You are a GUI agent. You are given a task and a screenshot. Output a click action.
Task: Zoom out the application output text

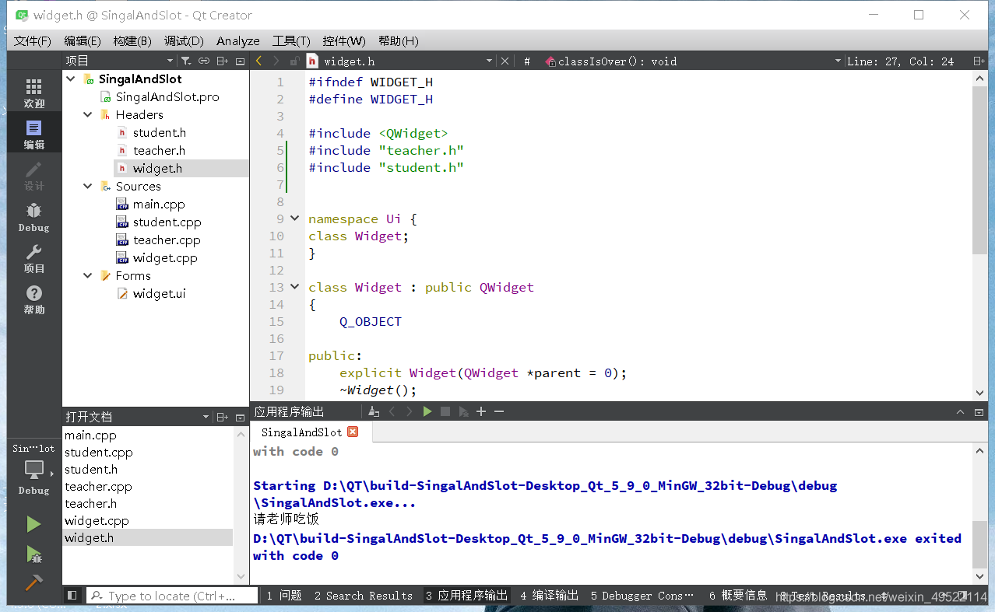pyautogui.click(x=499, y=411)
